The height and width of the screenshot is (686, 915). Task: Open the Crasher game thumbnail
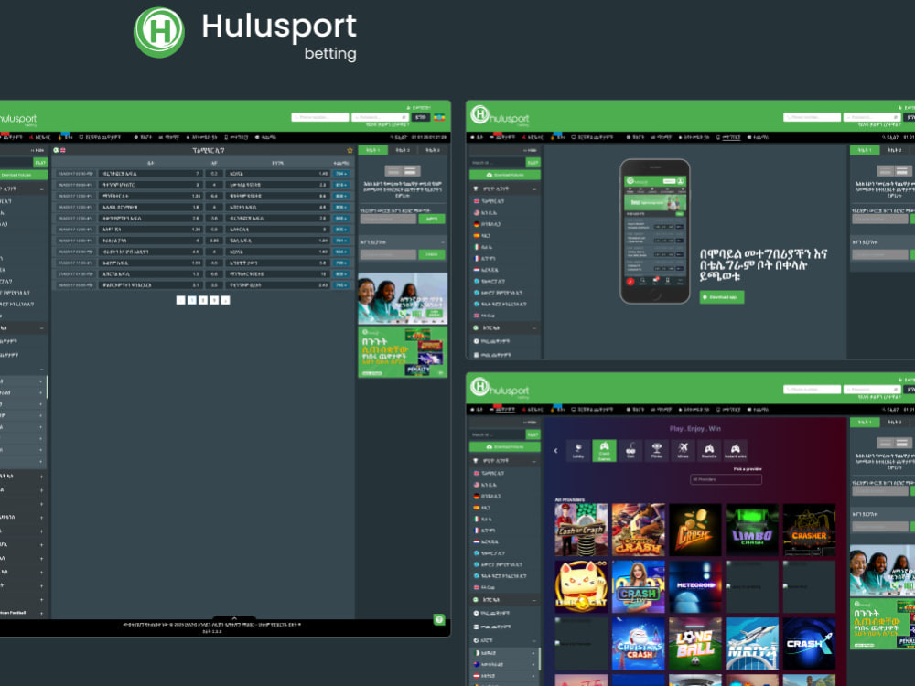(x=810, y=530)
